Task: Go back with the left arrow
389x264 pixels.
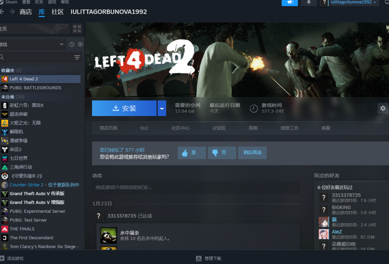Action: (x=2, y=12)
